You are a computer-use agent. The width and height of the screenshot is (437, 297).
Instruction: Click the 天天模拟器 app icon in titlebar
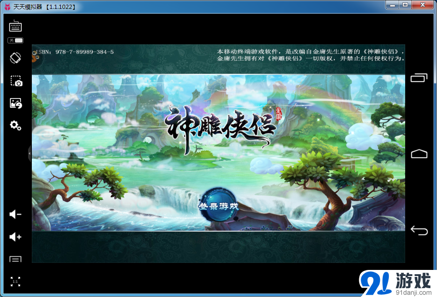pos(7,7)
